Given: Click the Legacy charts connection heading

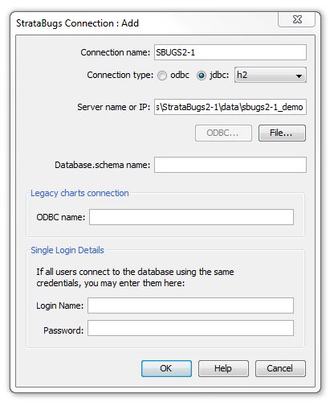Looking at the screenshot, I should click(79, 193).
